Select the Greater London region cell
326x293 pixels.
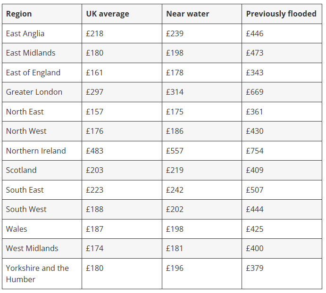point(34,92)
